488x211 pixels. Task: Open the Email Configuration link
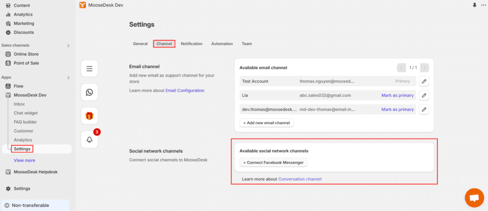(x=185, y=91)
